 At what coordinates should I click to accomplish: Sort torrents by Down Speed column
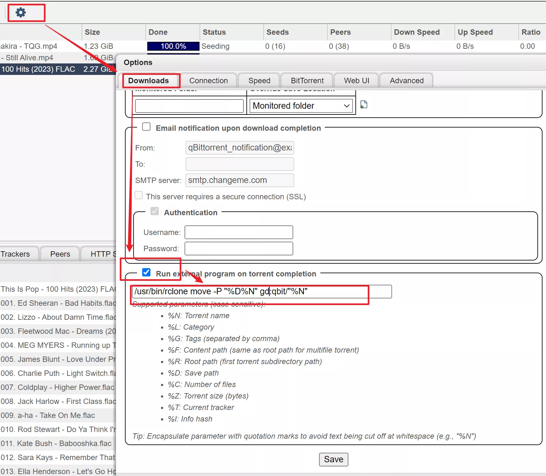click(417, 32)
